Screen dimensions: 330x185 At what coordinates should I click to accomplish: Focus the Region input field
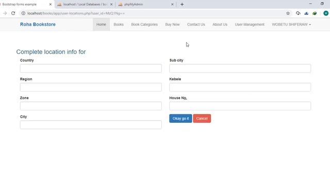[91, 87]
